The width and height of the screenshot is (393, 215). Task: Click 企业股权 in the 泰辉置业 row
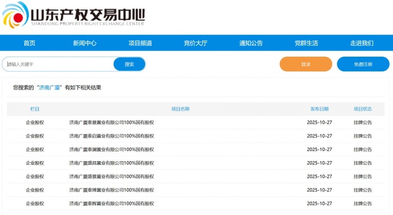35,203
